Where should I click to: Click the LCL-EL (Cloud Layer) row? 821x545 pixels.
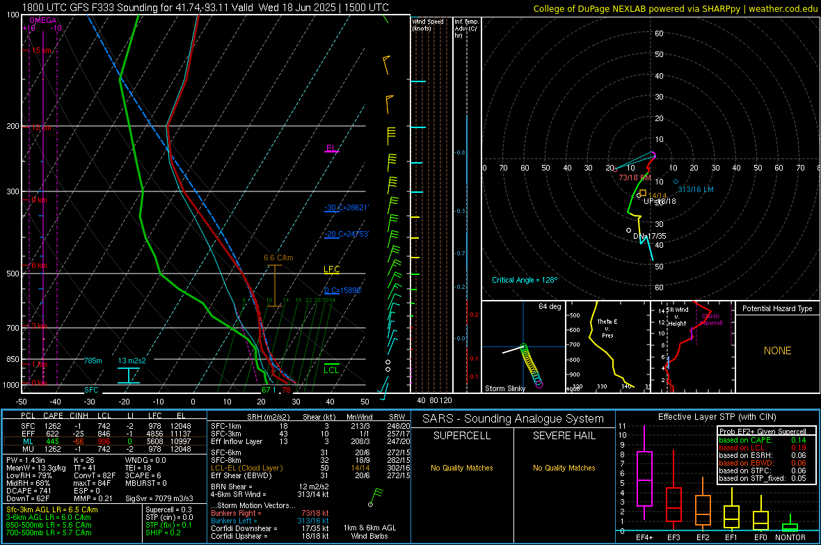point(310,468)
